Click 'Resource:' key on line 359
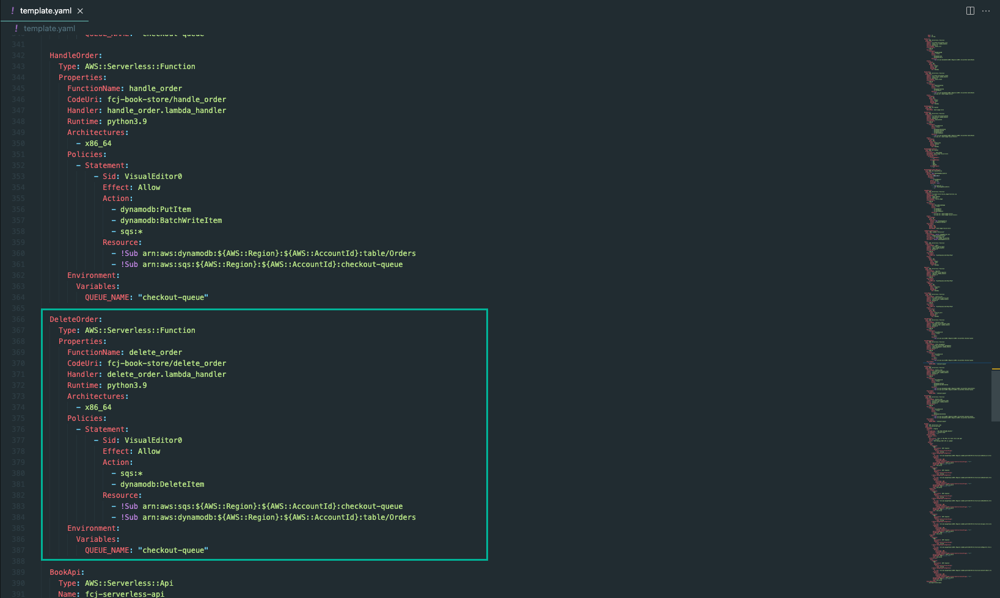 (x=122, y=242)
